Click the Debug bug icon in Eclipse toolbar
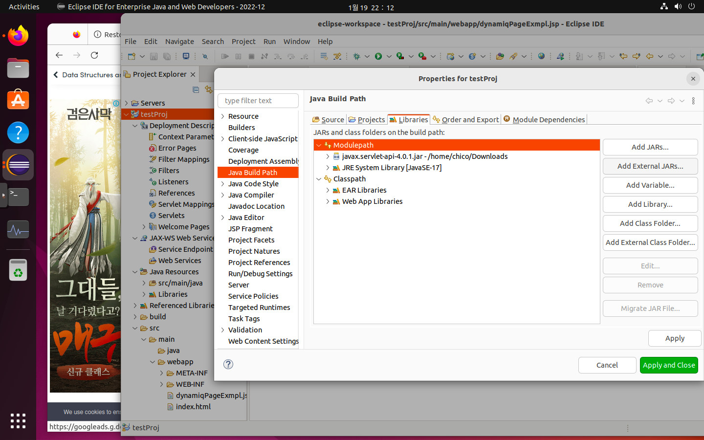 pos(356,56)
